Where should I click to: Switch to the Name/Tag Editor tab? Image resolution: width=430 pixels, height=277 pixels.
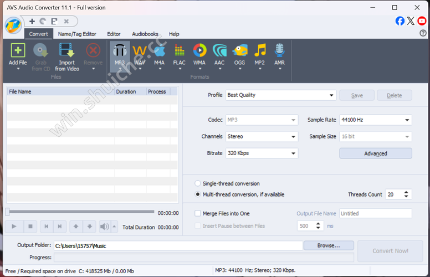77,34
